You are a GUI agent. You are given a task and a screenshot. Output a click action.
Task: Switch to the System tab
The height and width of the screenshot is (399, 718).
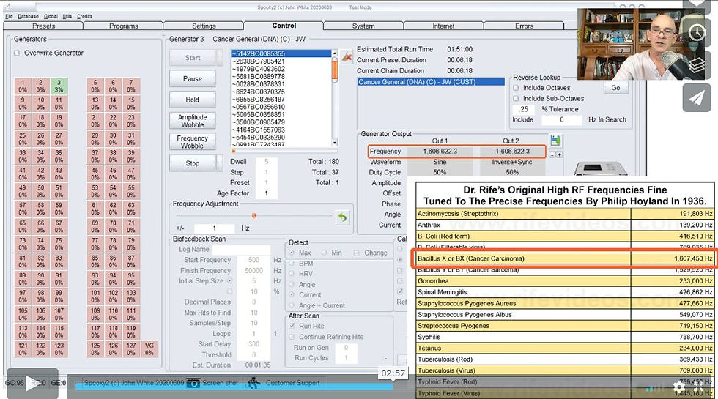pos(363,26)
